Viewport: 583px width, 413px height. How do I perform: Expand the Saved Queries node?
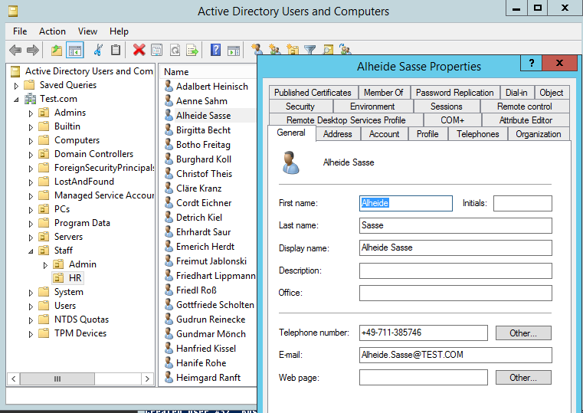tap(16, 86)
